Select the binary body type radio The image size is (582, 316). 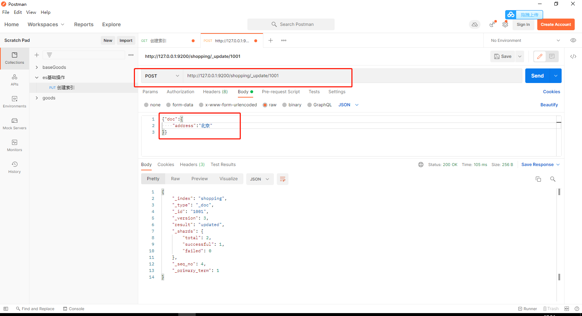[284, 105]
